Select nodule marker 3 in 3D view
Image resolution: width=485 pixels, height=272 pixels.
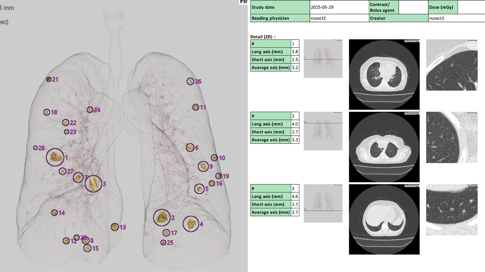coord(93,184)
